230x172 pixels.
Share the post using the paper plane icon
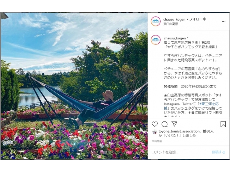click(x=174, y=124)
